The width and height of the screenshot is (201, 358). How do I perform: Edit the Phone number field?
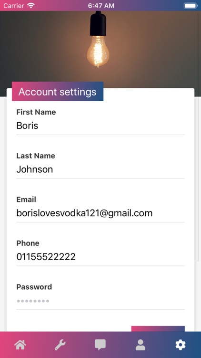100,257
